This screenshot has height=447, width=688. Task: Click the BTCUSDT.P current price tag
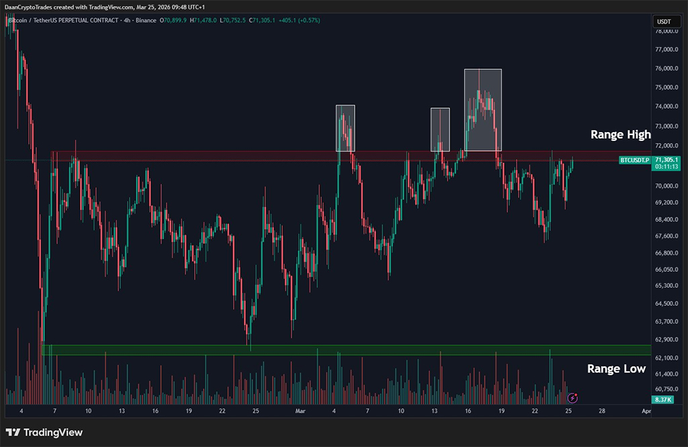[x=634, y=160]
